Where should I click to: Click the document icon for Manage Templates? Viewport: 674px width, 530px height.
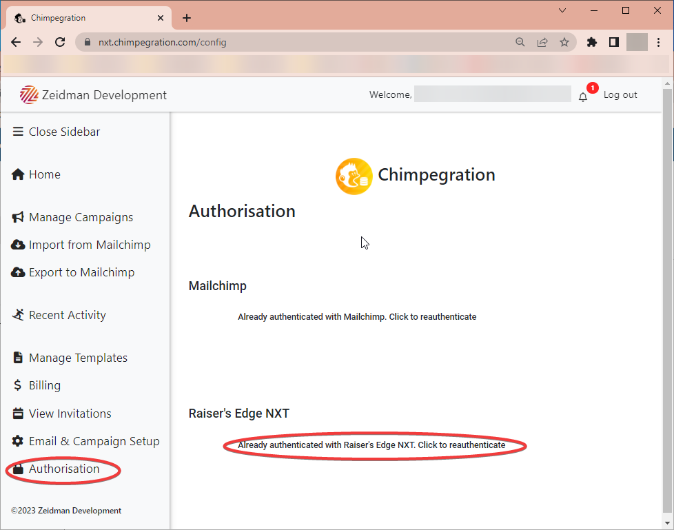pos(18,358)
